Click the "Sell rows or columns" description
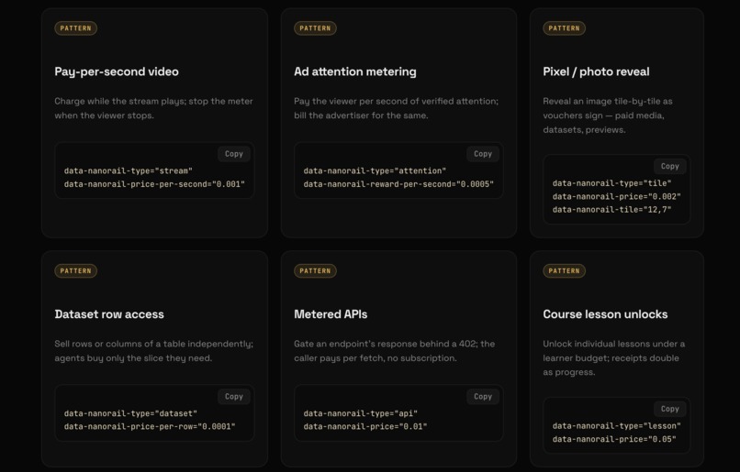Screen dimensions: 740x472 point(154,351)
